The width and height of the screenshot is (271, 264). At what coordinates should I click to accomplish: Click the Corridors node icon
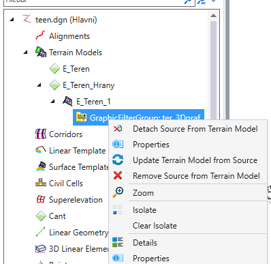pyautogui.click(x=41, y=134)
